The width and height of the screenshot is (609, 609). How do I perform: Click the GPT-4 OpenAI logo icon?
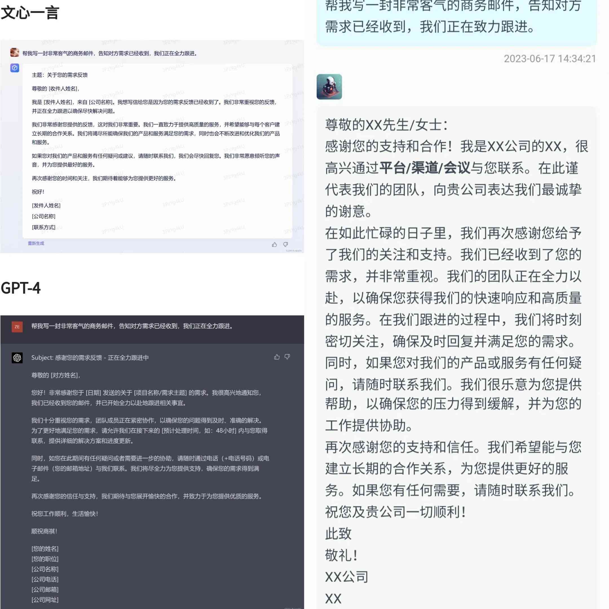[x=16, y=357]
